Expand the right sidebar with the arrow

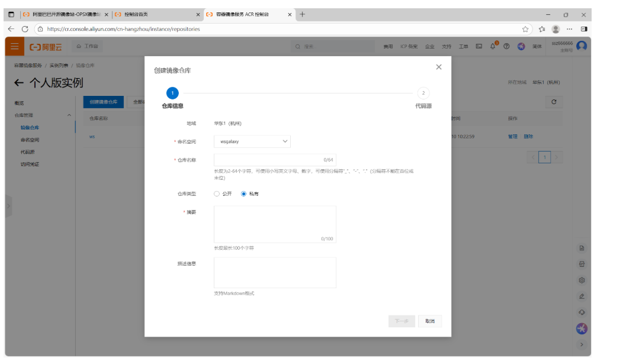point(582,344)
